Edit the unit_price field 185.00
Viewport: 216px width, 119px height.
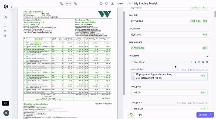click(x=169, y=93)
